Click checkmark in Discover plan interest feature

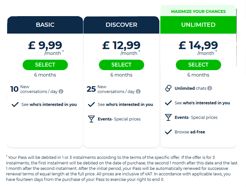tap(91, 105)
